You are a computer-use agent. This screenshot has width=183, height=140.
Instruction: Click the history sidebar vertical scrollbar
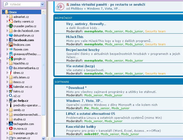click(44, 65)
